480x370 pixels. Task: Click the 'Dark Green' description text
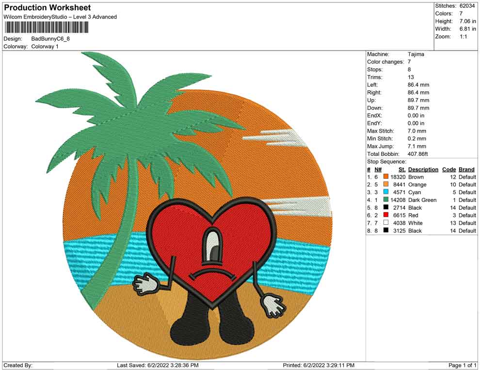(422, 200)
